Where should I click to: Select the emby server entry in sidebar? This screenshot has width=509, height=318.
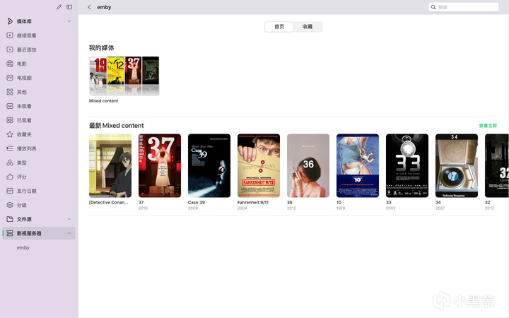(23, 247)
